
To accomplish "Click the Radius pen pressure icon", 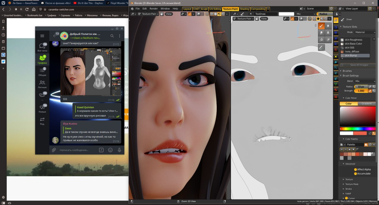I will pos(370,87).
